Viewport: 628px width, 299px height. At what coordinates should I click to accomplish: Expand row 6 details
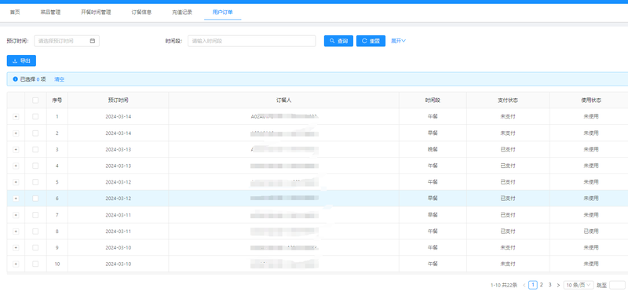pyautogui.click(x=16, y=199)
